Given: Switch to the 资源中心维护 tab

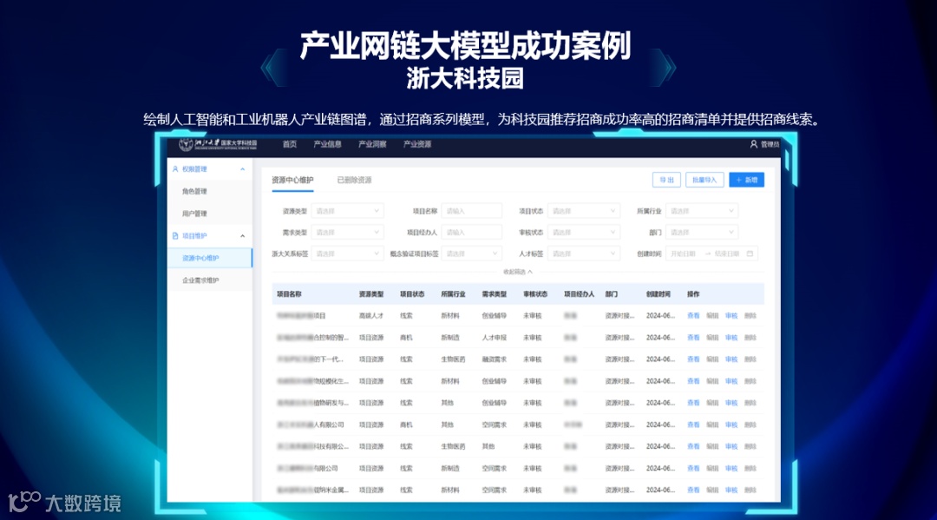Looking at the screenshot, I should point(292,180).
